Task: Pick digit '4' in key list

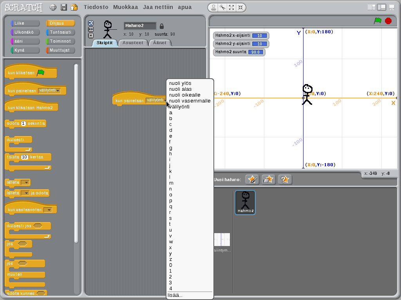Action: click(x=190, y=289)
